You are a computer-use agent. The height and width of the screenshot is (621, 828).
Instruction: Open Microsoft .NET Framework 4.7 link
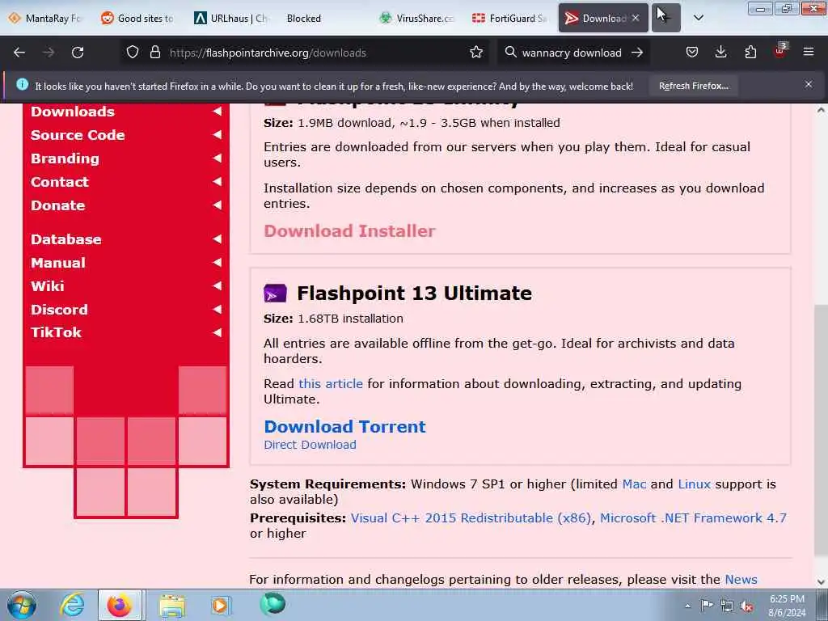coord(693,518)
